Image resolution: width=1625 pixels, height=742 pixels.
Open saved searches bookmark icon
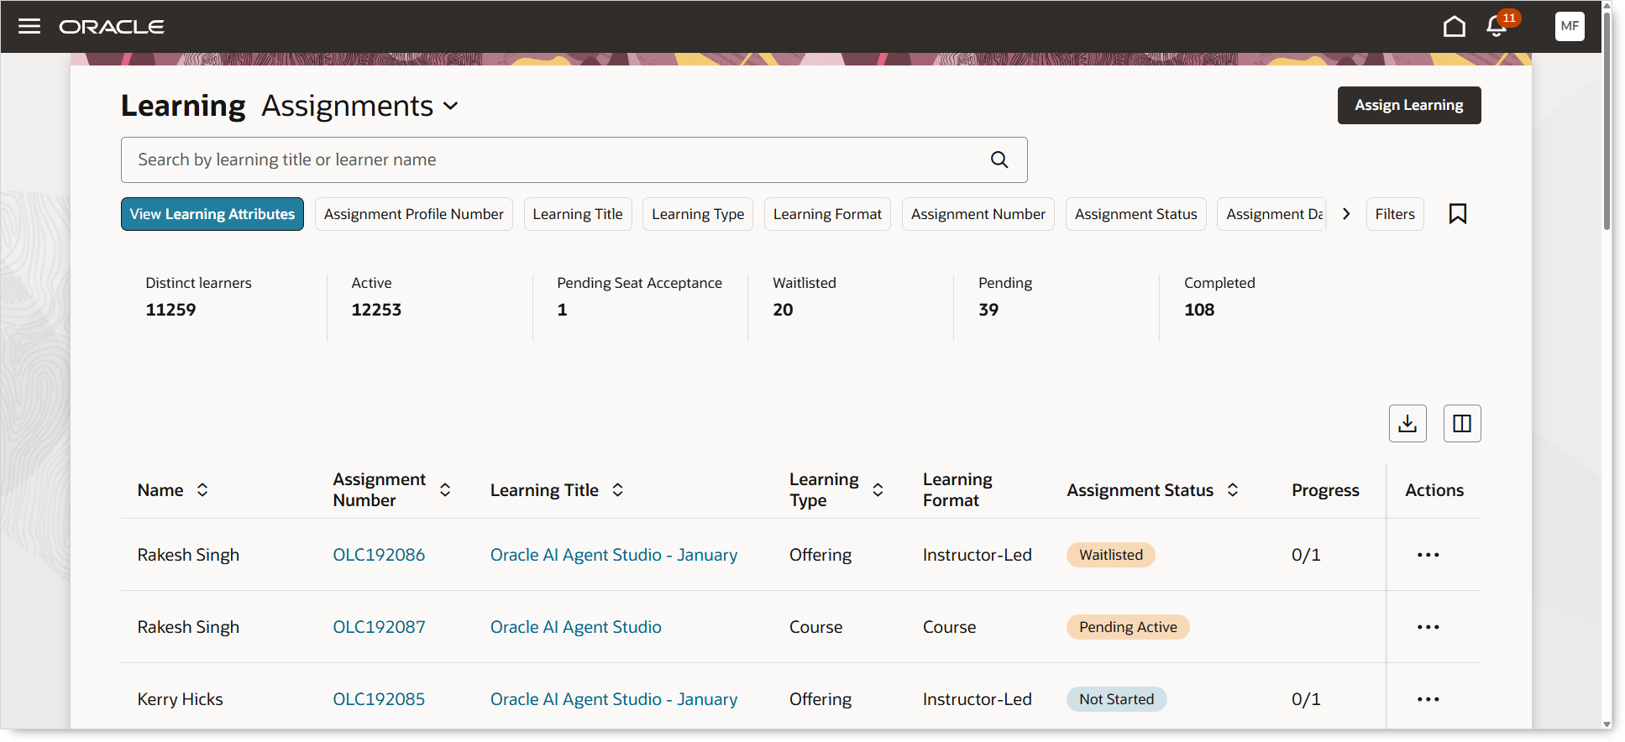[x=1458, y=214]
